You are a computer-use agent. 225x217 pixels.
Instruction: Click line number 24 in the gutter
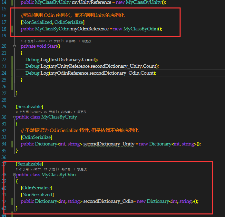tap(4, 73)
